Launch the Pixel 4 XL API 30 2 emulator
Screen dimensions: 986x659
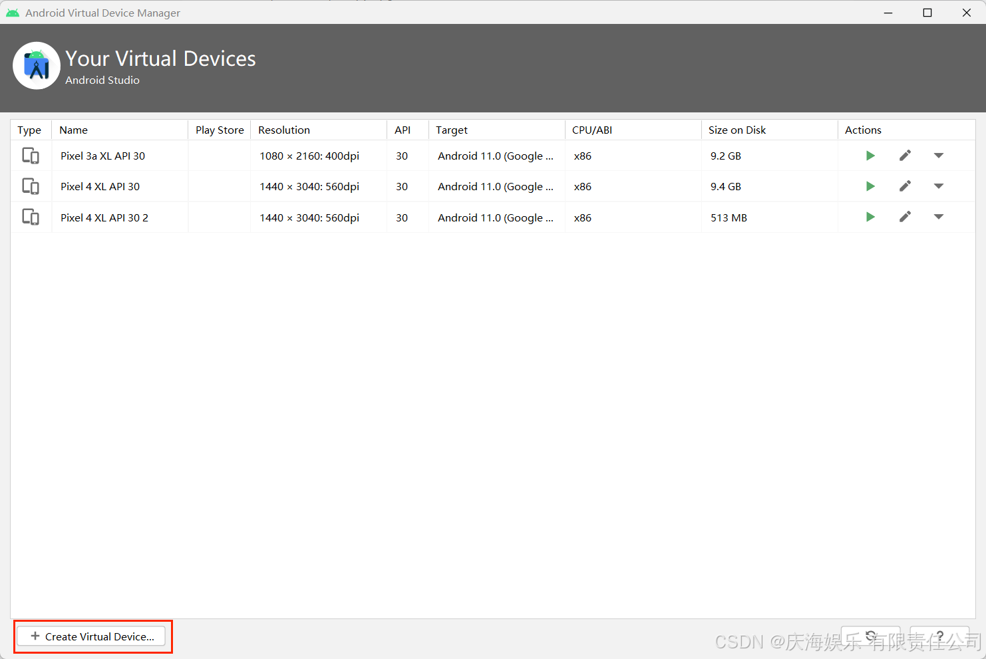[x=870, y=217]
